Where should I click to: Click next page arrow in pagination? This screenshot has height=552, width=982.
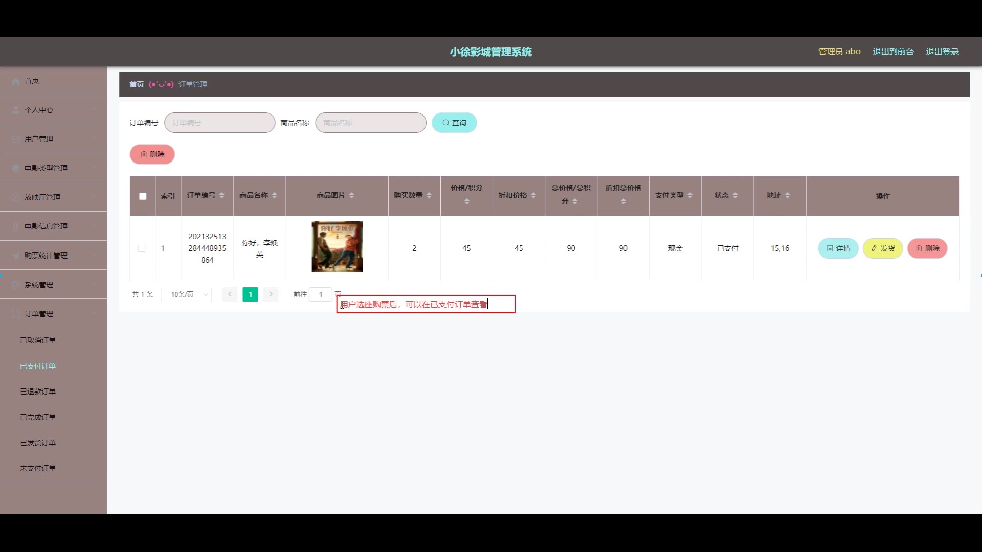pos(271,294)
